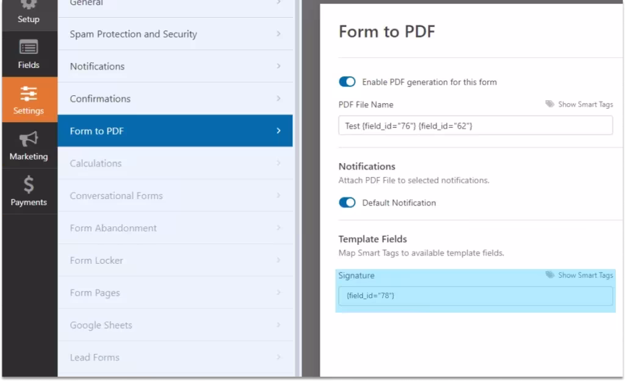This screenshot has width=625, height=381.
Task: Show Smart Tags for PDF File Name
Action: click(585, 104)
